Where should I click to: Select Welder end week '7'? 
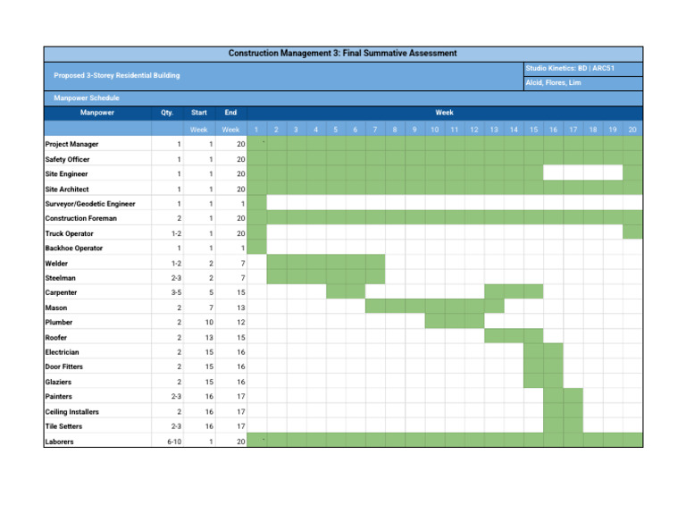pyautogui.click(x=243, y=263)
